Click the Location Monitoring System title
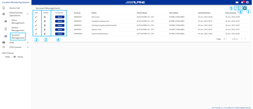 pos(16,2)
